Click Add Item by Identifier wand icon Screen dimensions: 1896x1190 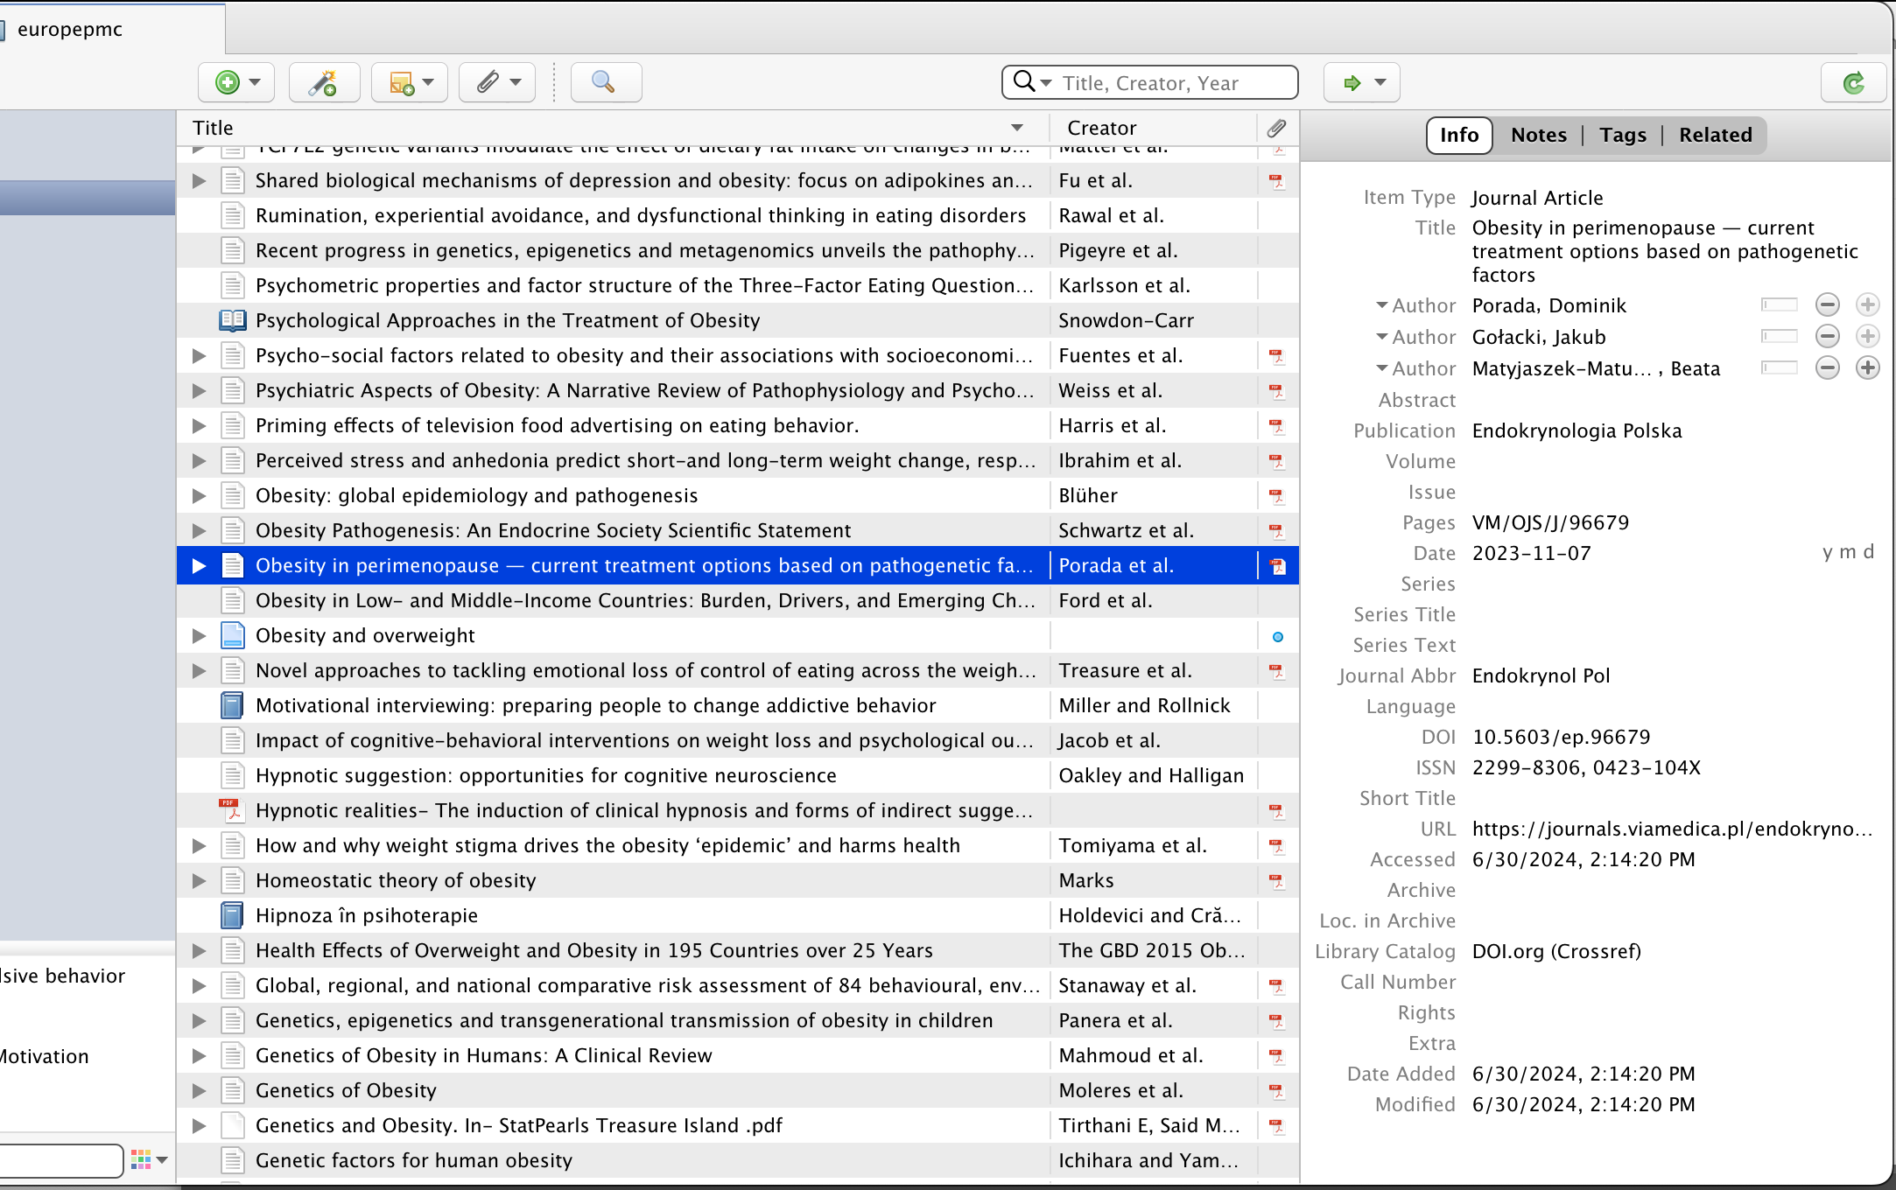[x=323, y=82]
